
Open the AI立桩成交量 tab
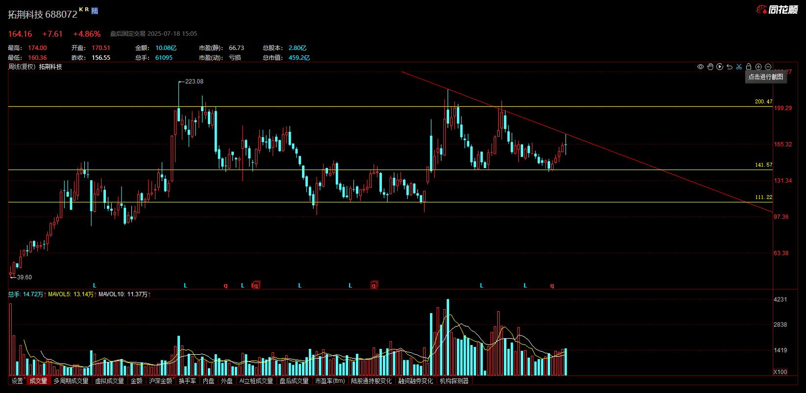tap(256, 381)
